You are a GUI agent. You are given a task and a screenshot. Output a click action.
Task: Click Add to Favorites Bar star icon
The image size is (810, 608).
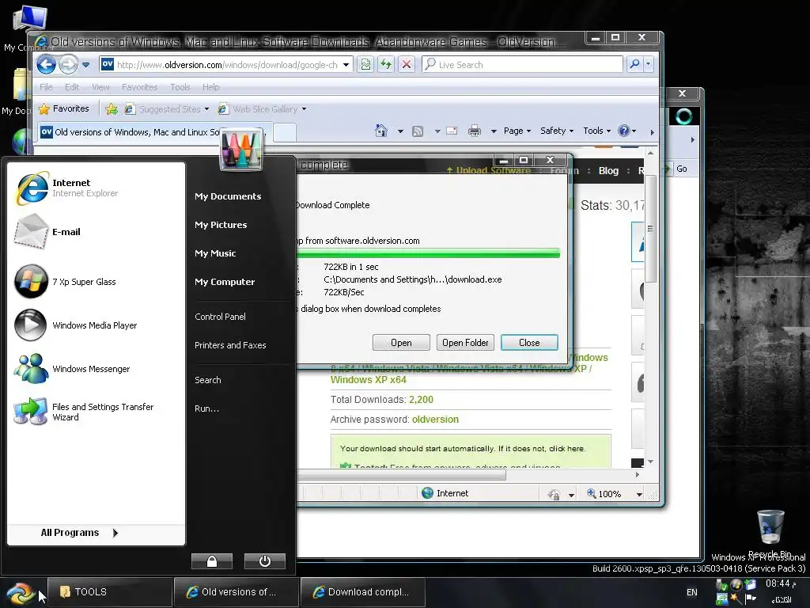112,109
